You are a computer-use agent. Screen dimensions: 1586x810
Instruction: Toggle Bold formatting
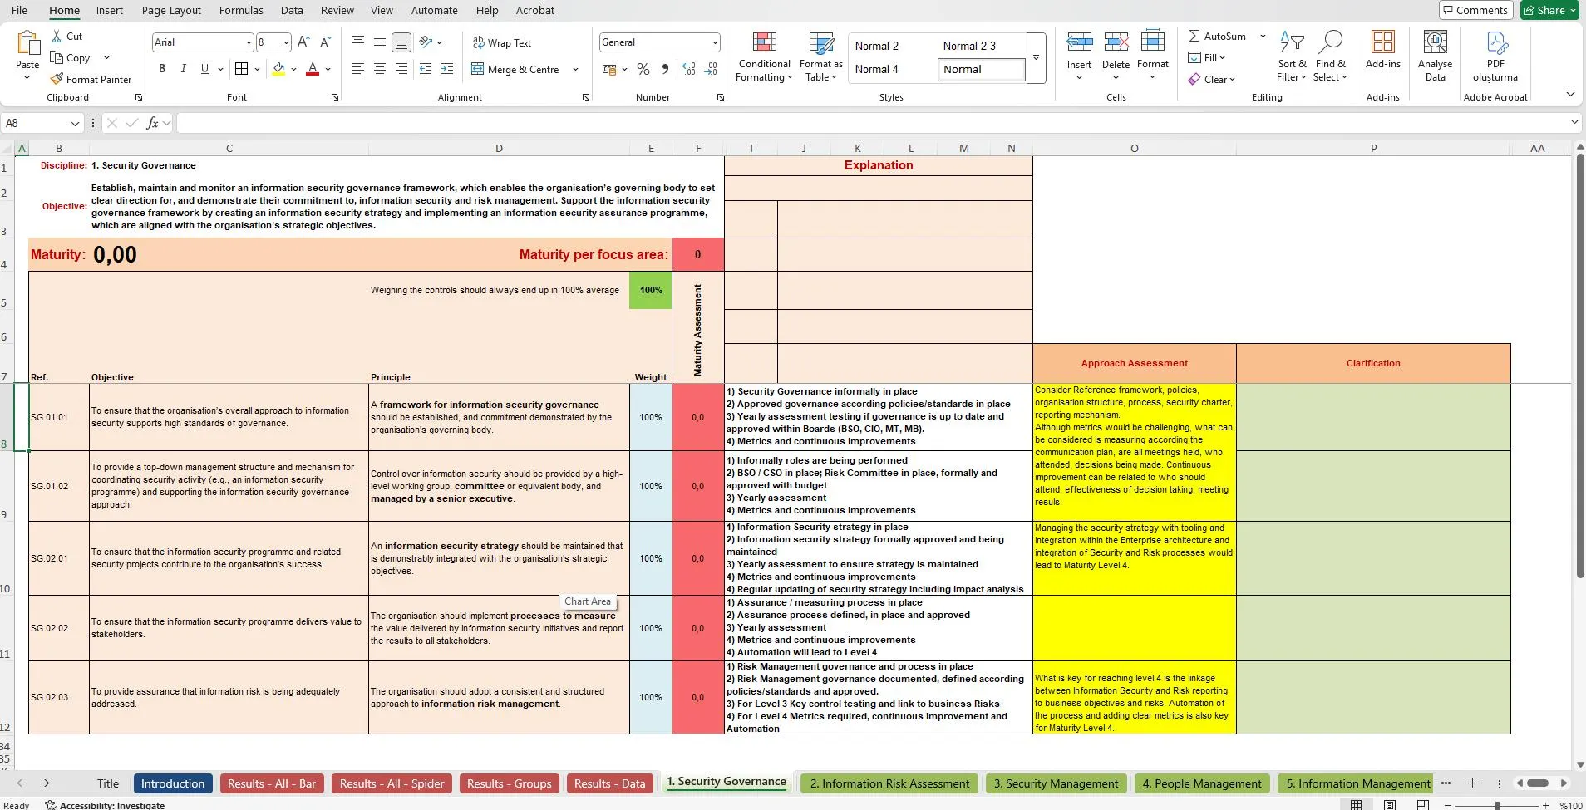[162, 69]
